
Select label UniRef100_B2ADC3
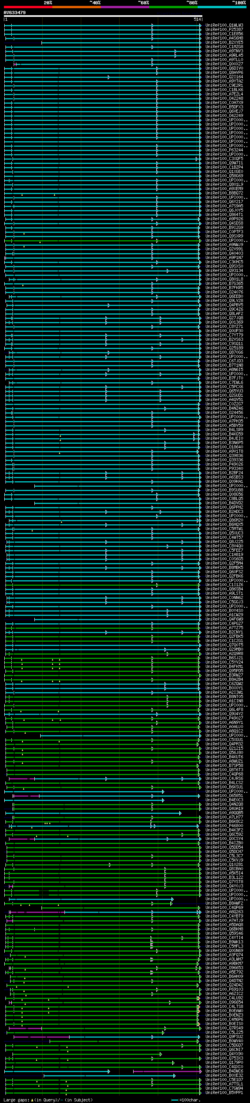(x=224, y=511)
